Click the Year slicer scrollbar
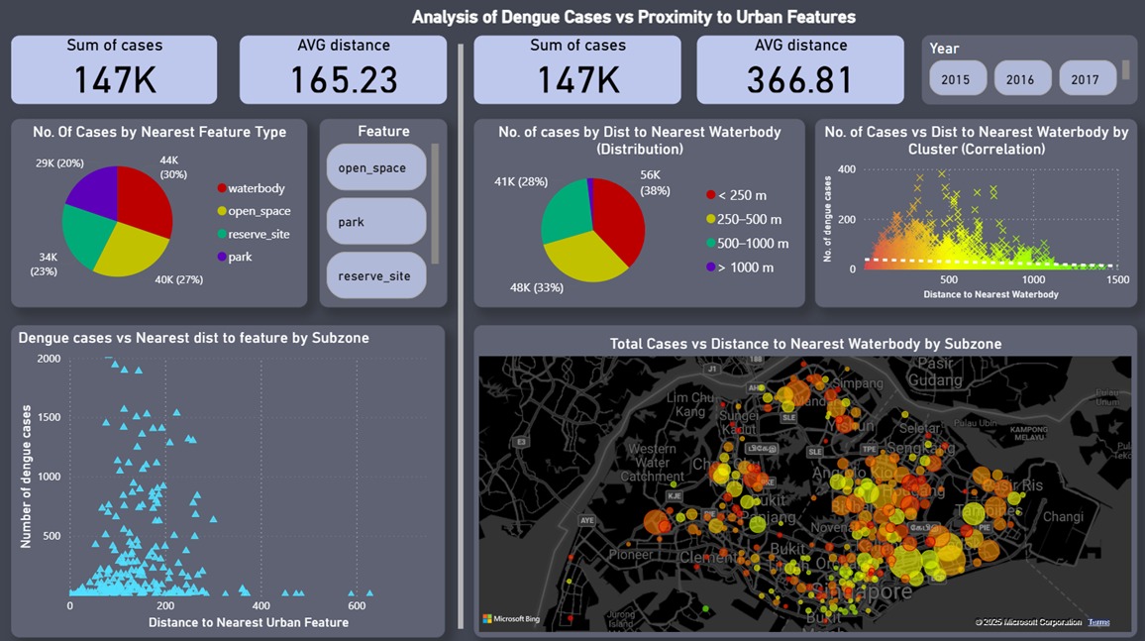 point(1126,70)
